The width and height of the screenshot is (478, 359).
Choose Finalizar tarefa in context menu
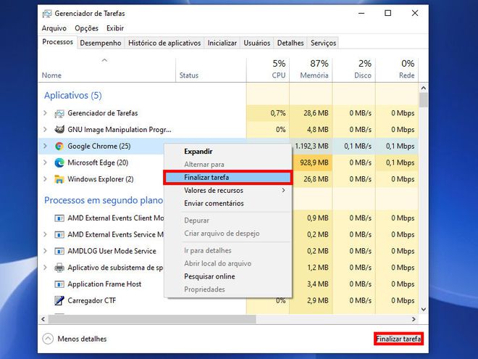point(228,178)
